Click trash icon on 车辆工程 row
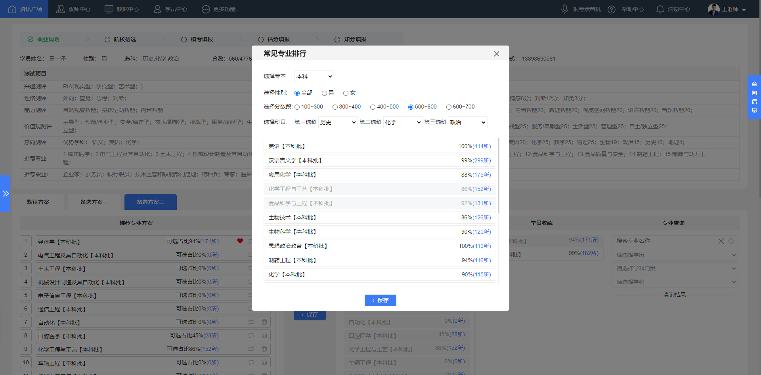 point(264,362)
